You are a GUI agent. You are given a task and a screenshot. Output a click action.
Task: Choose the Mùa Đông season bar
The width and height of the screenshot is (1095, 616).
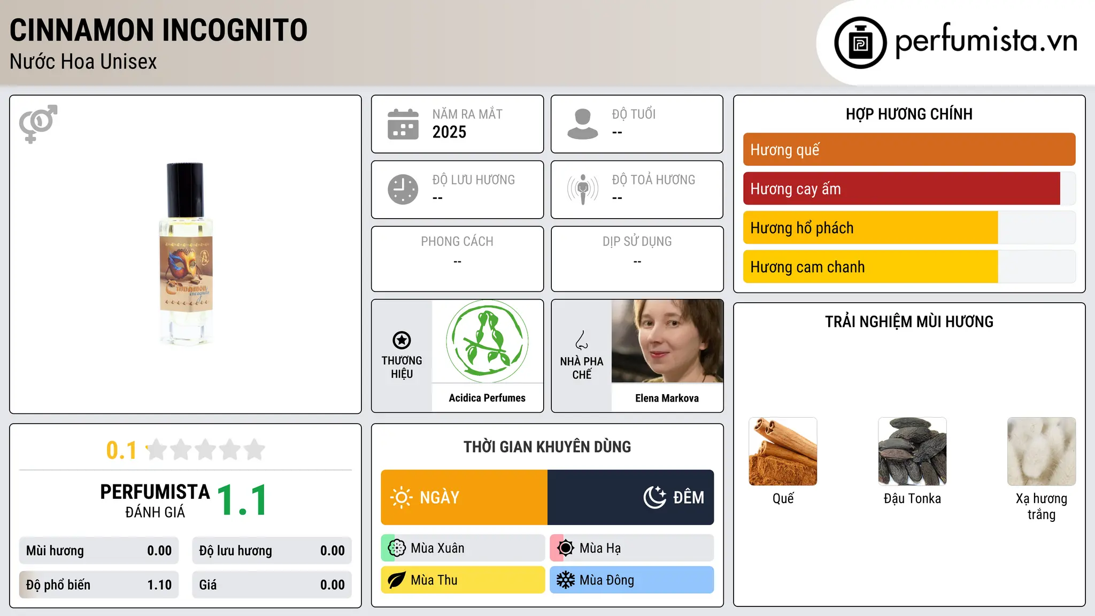(632, 580)
